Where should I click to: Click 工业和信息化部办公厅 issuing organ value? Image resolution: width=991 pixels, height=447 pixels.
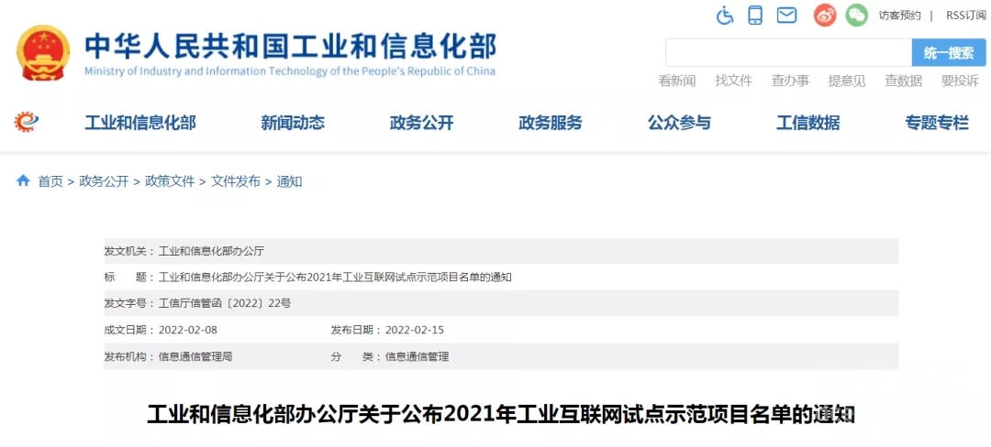[x=211, y=251]
